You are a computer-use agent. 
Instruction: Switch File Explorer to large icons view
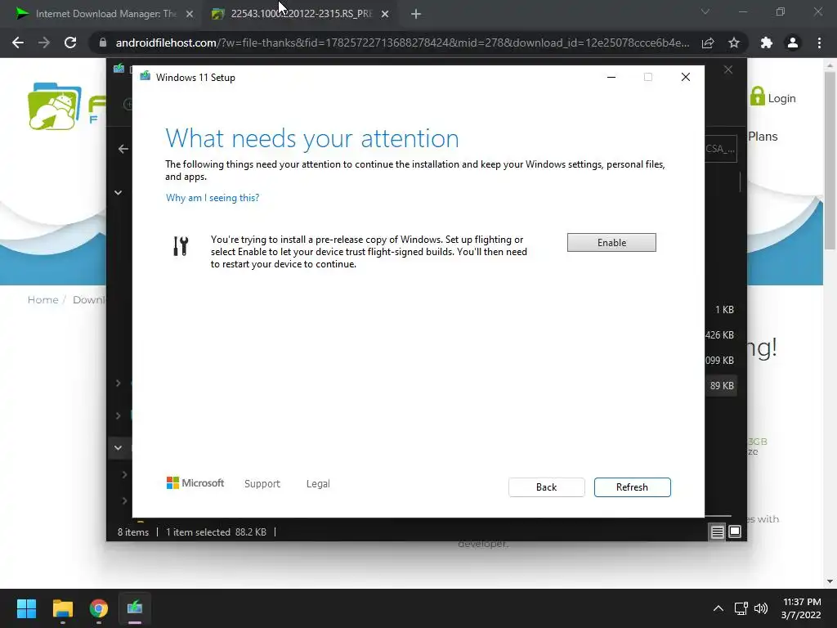pyautogui.click(x=735, y=532)
